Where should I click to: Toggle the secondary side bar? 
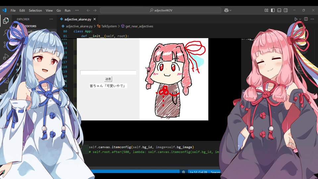(286, 10)
